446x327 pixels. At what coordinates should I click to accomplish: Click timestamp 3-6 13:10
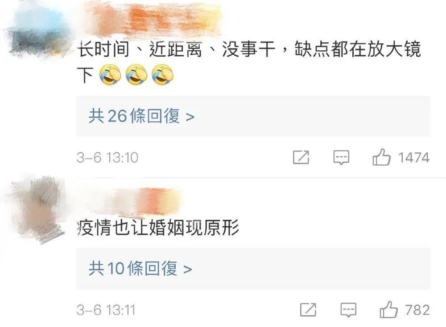point(107,158)
